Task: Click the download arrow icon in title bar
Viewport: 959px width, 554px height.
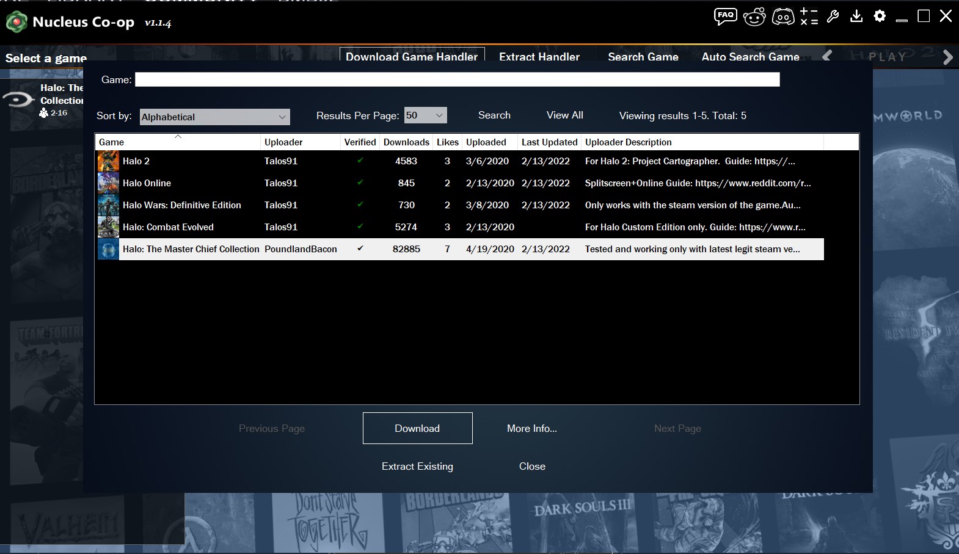Action: [x=856, y=16]
